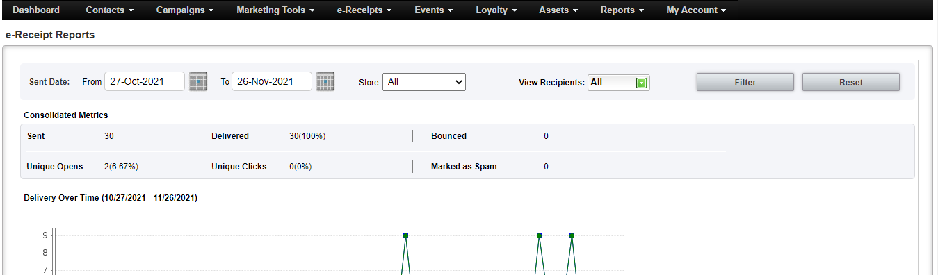Expand the My Account menu
This screenshot has width=938, height=275.
(x=696, y=10)
